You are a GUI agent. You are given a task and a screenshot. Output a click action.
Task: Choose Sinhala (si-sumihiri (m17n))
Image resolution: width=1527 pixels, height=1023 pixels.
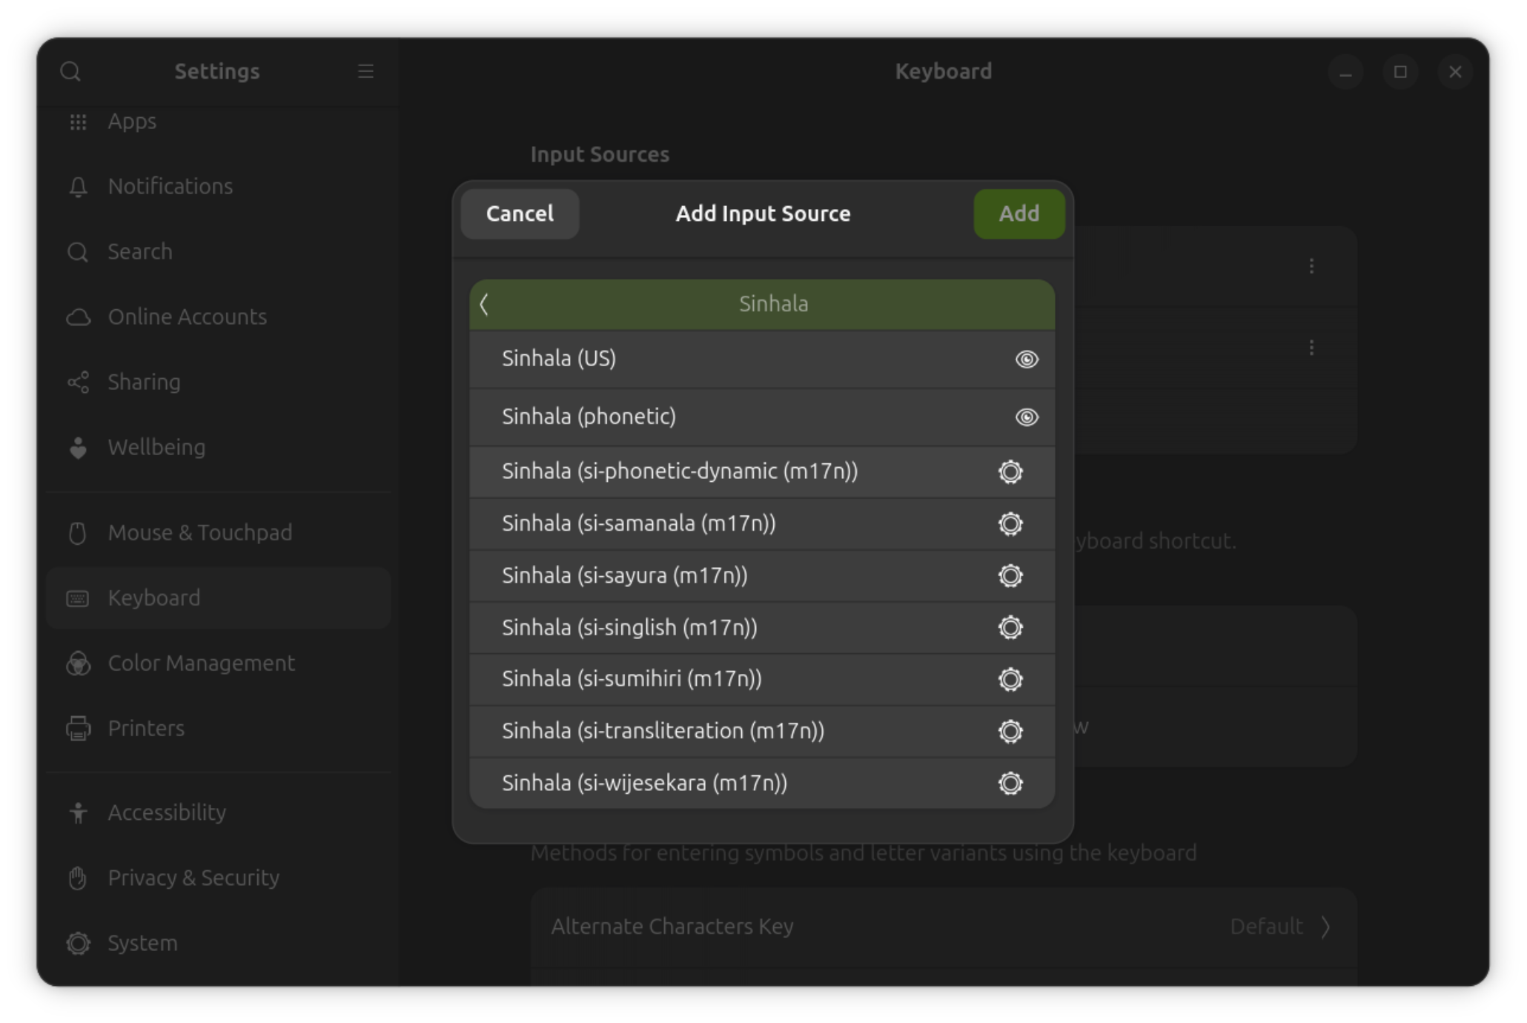pos(762,679)
